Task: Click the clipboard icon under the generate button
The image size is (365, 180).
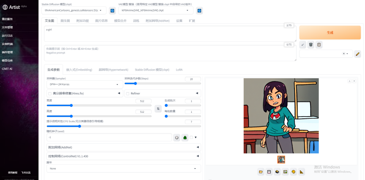Action: point(319,44)
